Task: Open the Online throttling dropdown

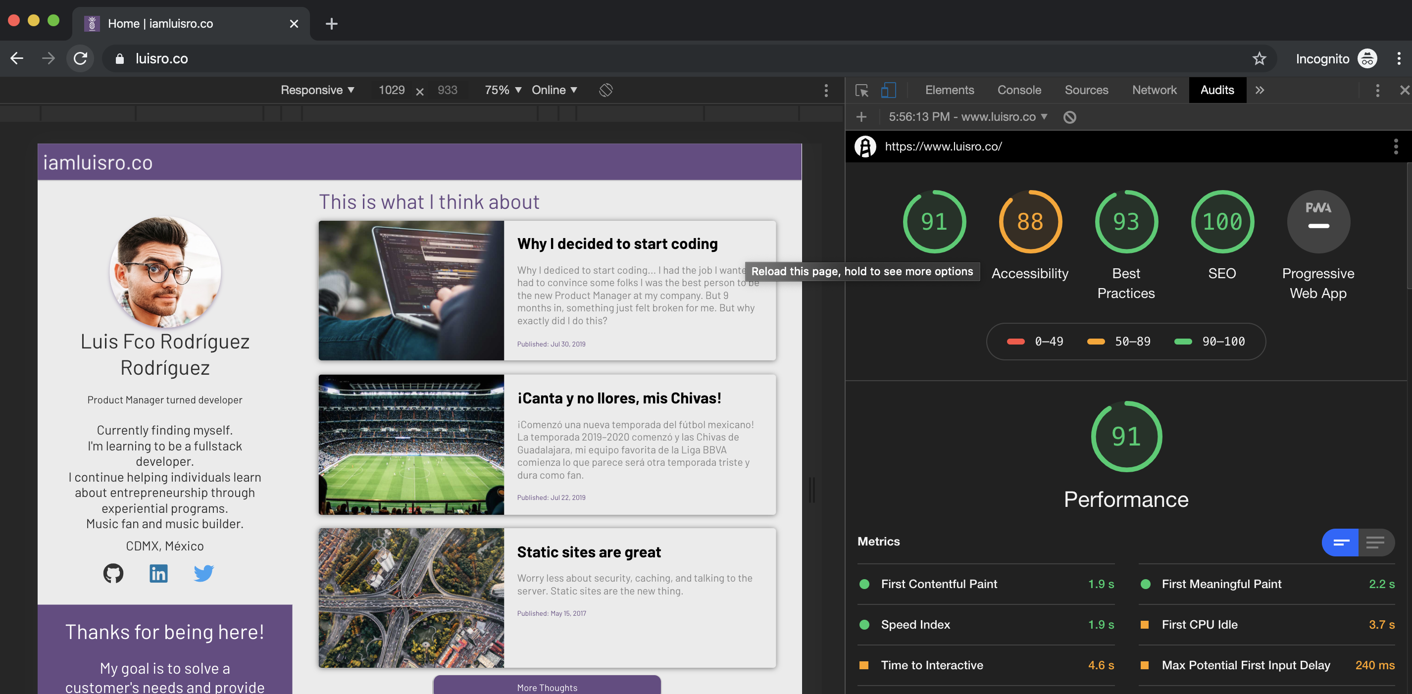Action: click(x=554, y=90)
